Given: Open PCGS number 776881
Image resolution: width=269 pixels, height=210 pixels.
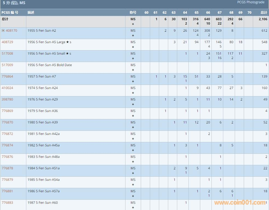Looking at the screenshot, I should click(7, 191).
